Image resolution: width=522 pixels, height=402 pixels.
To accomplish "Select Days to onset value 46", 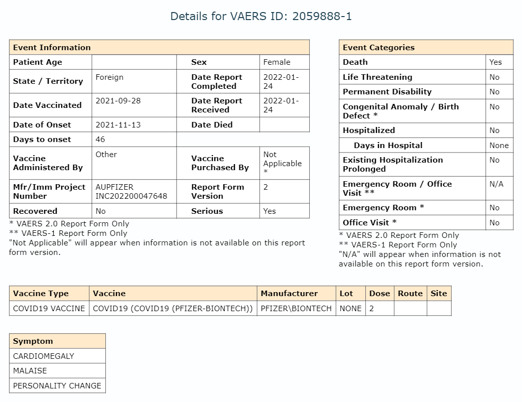I will click(x=100, y=140).
